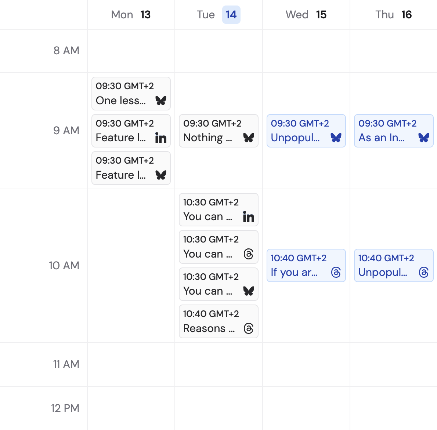Open Wednesday's "If you ar..." scheduled post
This screenshot has width=437, height=430.
point(296,266)
